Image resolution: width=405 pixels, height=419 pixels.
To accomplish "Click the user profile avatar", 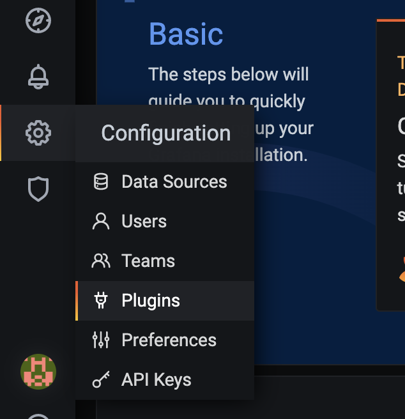I will click(38, 372).
